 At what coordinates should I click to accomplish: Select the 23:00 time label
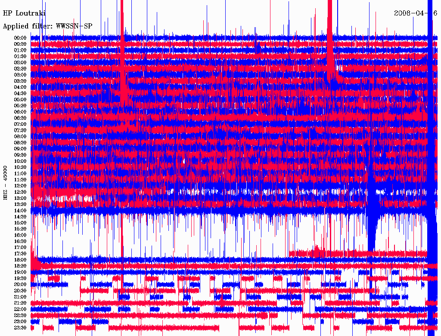(20, 322)
